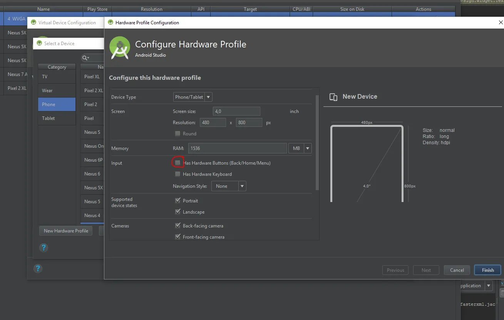Click the lower-left help icon of Virtual Device dialog
Image resolution: width=504 pixels, height=320 pixels.
point(37,269)
